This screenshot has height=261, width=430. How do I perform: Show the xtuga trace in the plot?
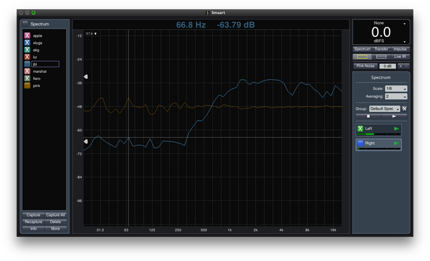click(27, 43)
